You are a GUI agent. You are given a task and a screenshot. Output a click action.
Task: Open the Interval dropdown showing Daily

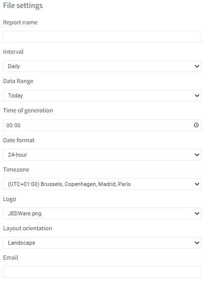click(x=102, y=66)
